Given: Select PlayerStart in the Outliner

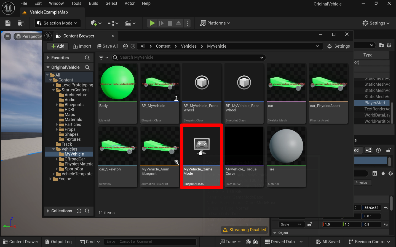Looking at the screenshot, I should tap(374, 103).
